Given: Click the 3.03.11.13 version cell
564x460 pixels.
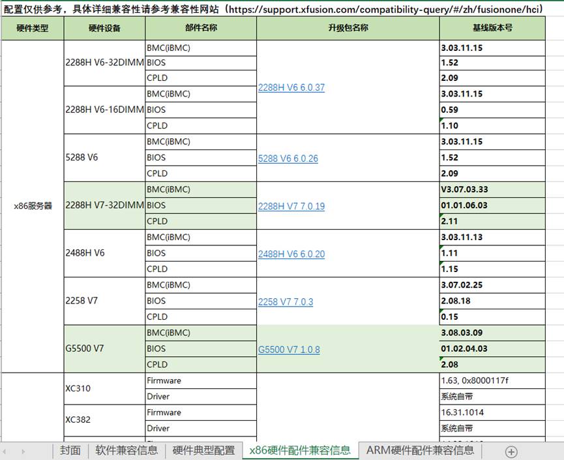Looking at the screenshot, I should point(492,238).
